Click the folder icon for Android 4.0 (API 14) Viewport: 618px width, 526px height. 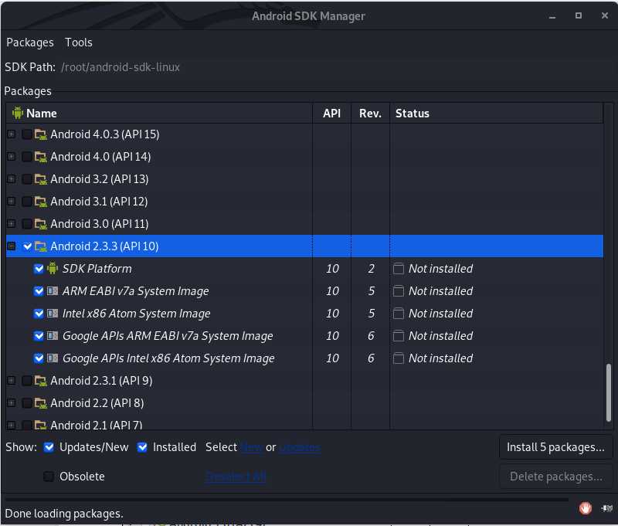[x=41, y=157]
